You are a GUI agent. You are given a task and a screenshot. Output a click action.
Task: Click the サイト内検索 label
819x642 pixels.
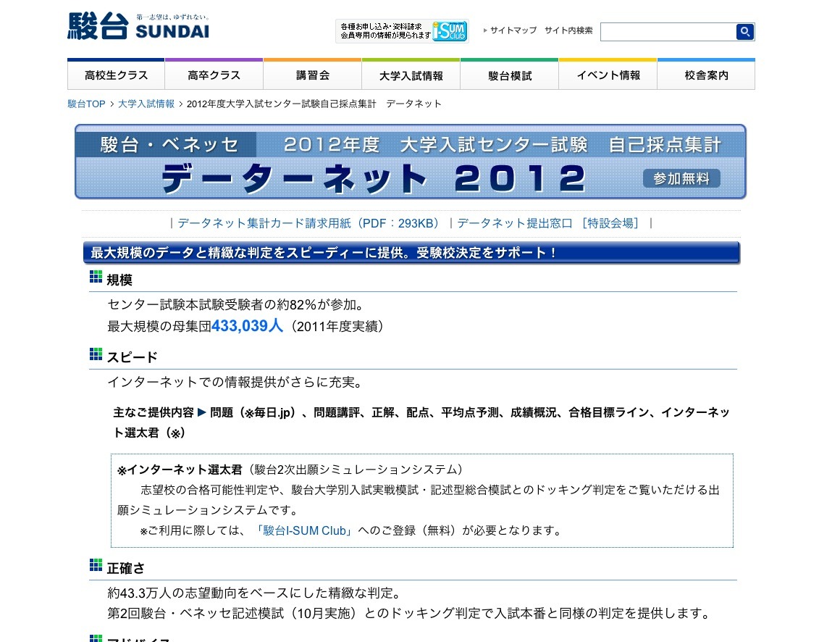coord(568,30)
